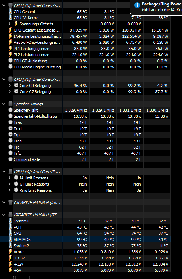Image resolution: width=182 pixels, height=279 pixels.
Task: Expand IA Limit Reasons
Action: (10, 178)
